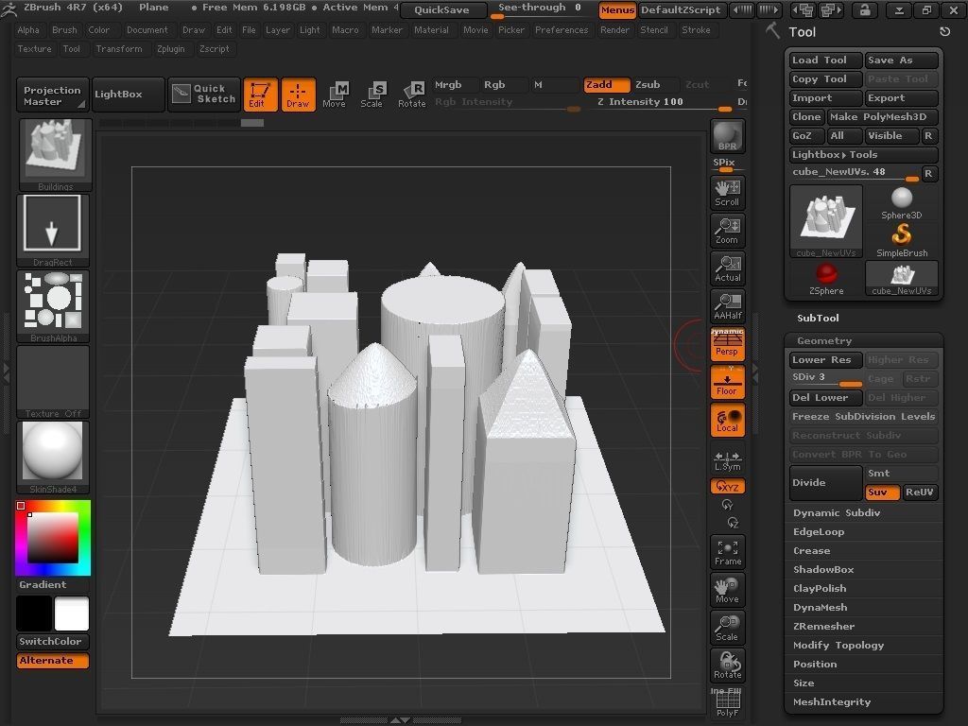This screenshot has height=726, width=968.
Task: Toggle PolyF polyframe display
Action: [727, 702]
